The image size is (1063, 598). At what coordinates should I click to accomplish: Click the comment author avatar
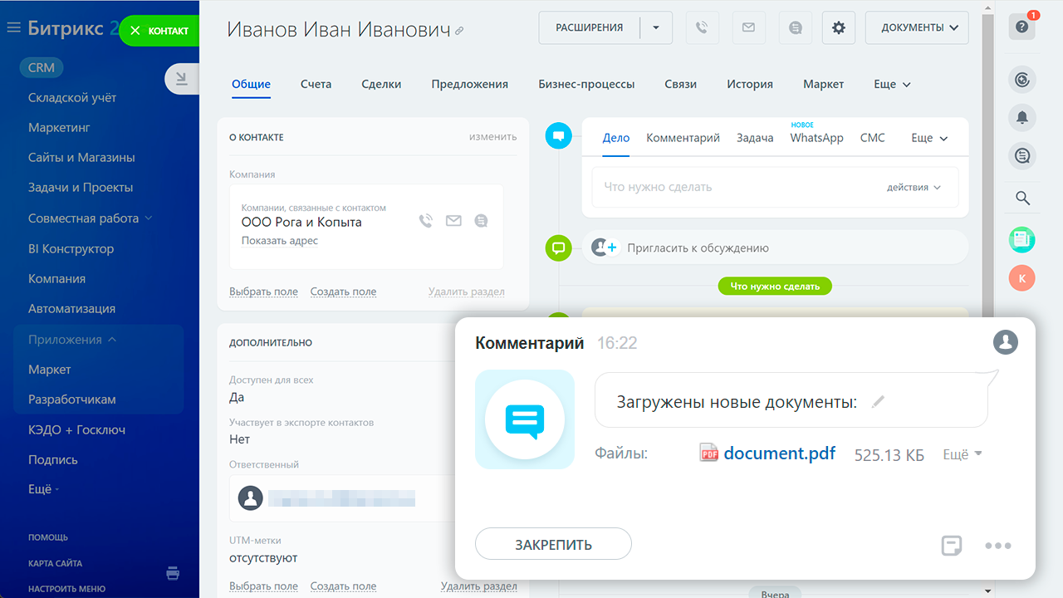pyautogui.click(x=1006, y=341)
